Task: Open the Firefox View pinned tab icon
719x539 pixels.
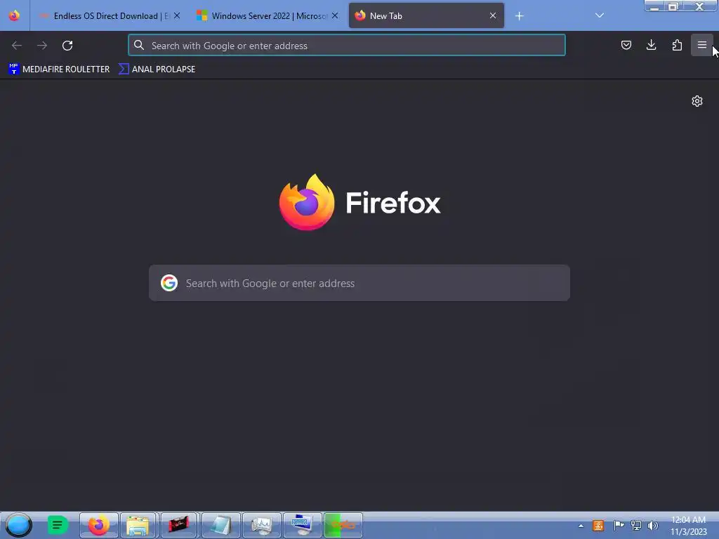Action: tap(14, 15)
